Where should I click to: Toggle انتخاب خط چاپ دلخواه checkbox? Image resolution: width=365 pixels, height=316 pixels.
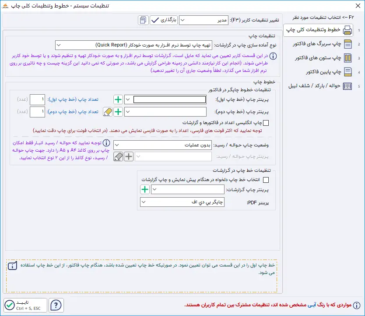pos(266,180)
